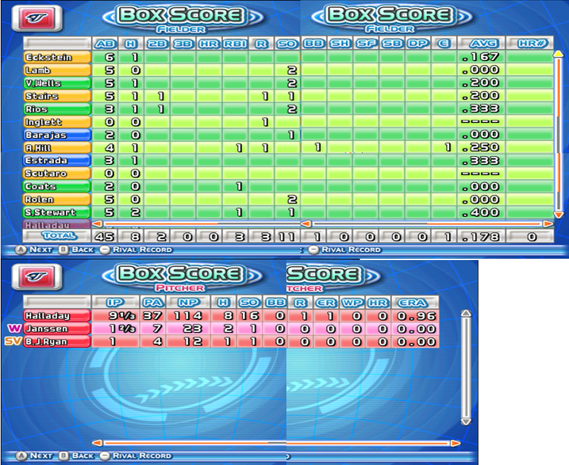Select the AB column header
The height and width of the screenshot is (465, 569).
(x=105, y=43)
